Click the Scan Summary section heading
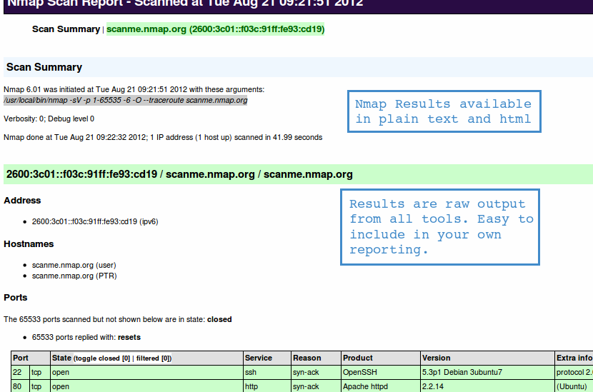This screenshot has width=593, height=392. point(44,67)
